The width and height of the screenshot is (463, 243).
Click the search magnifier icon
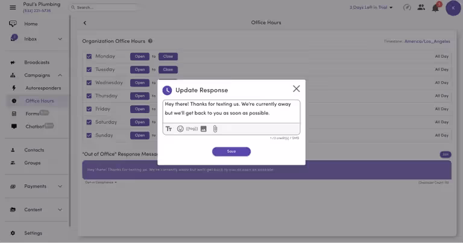[73, 7]
